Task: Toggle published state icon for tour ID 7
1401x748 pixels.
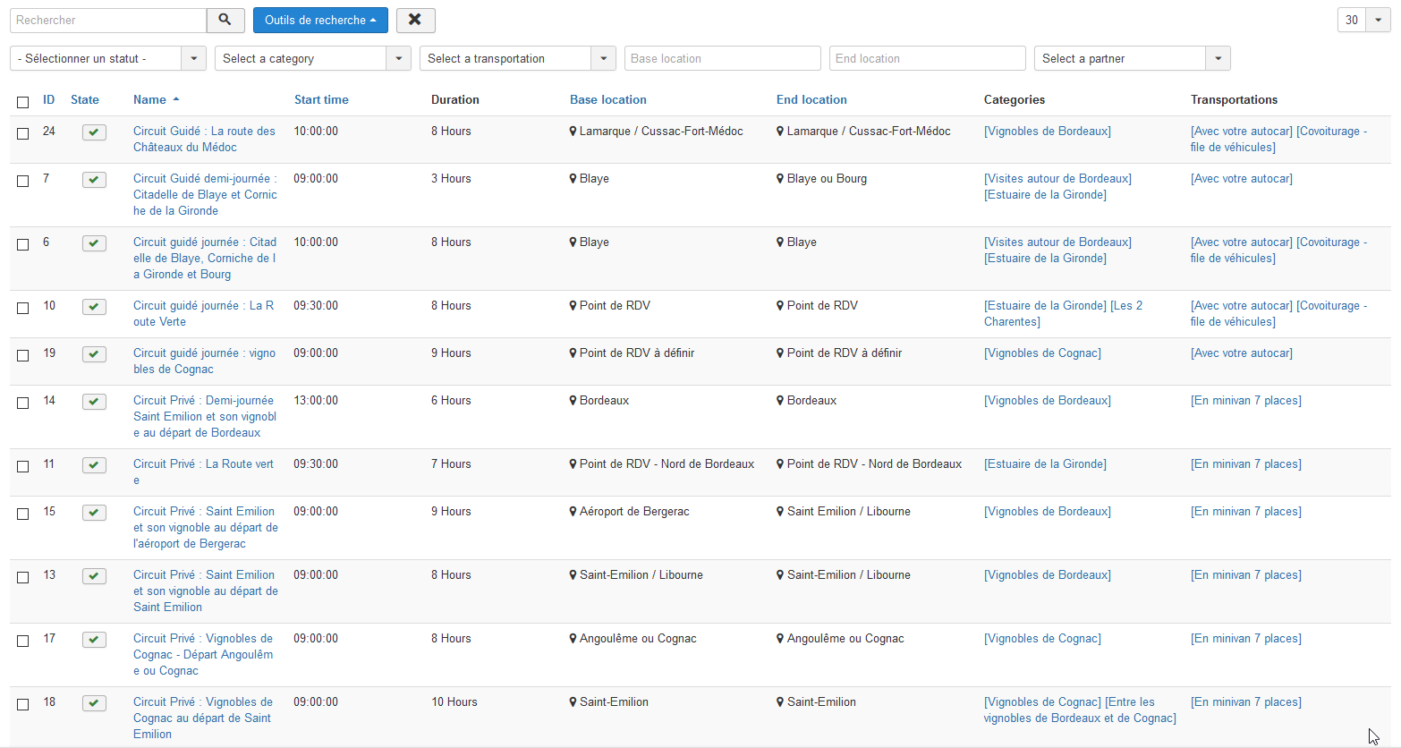Action: click(x=94, y=180)
